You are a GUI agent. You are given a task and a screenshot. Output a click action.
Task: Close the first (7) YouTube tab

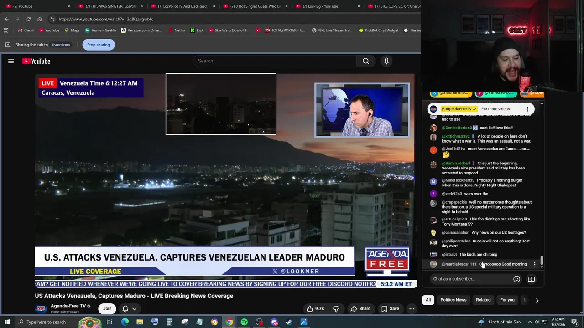coord(69,6)
